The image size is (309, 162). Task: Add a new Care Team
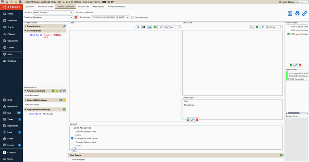click(281, 155)
